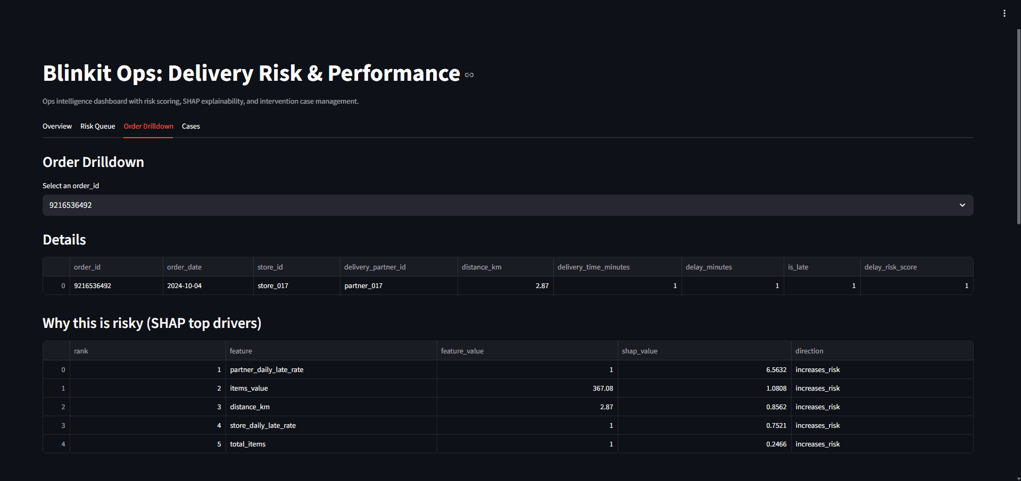This screenshot has width=1021, height=481.
Task: Click the is_late column header
Action: [x=822, y=267]
